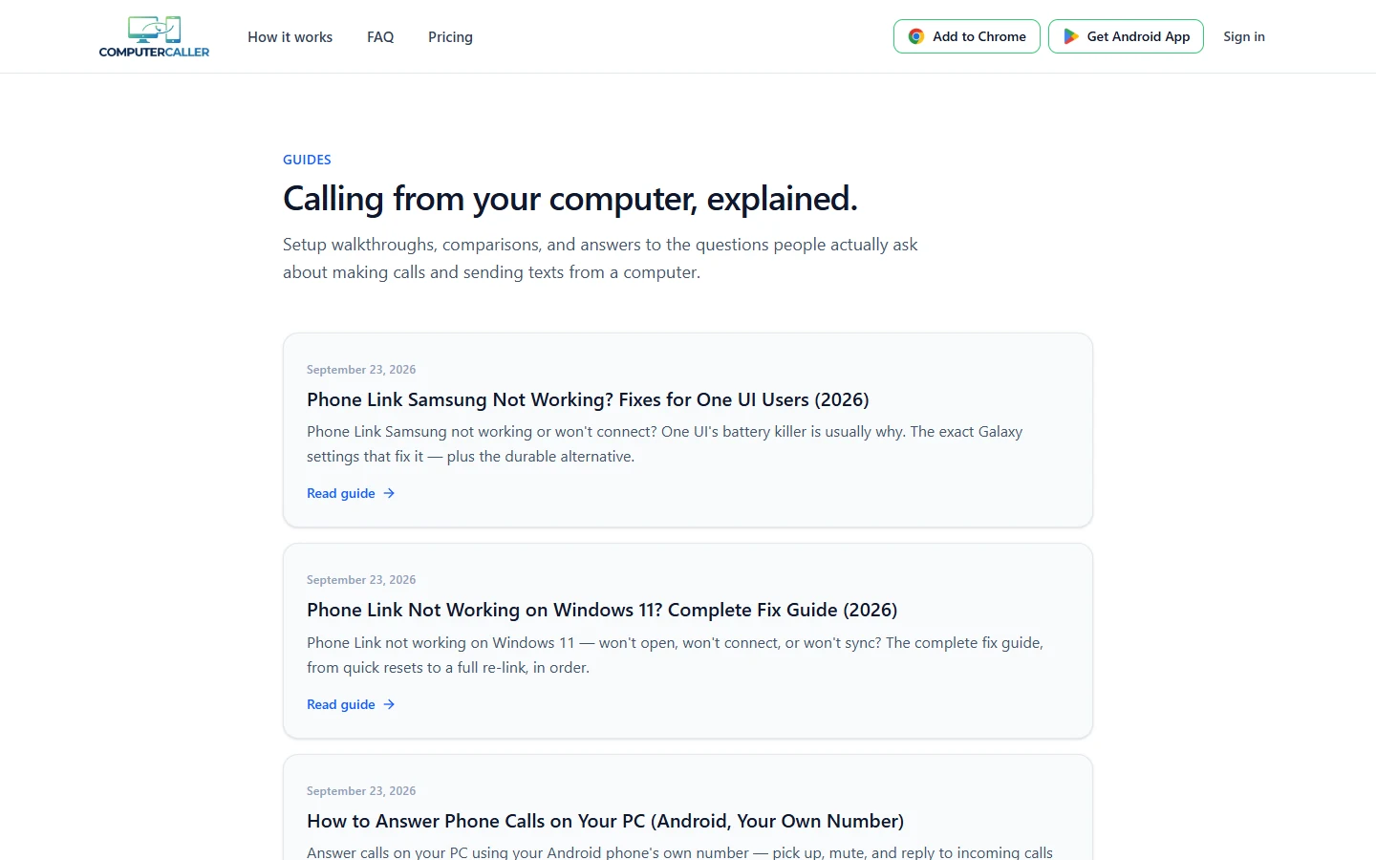Screen dimensions: 1376x860
Task: Click the Setup walkthroughs intro paragraph
Action: tap(600, 258)
